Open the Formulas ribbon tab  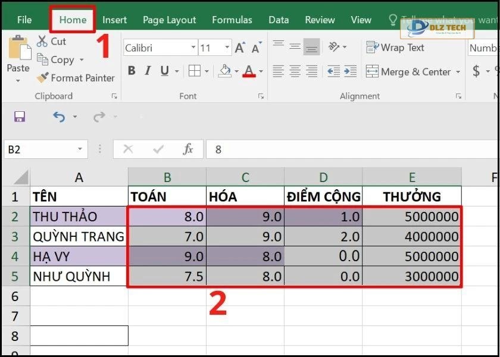[x=232, y=19]
